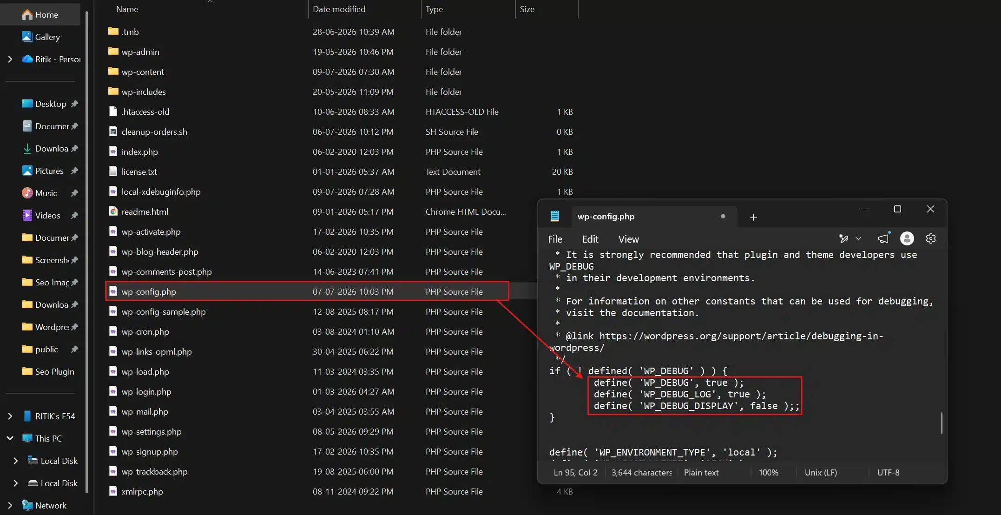Viewport: 1001px width, 515px height.
Task: Open the dropdown beside the rewrite icon
Action: pos(858,238)
